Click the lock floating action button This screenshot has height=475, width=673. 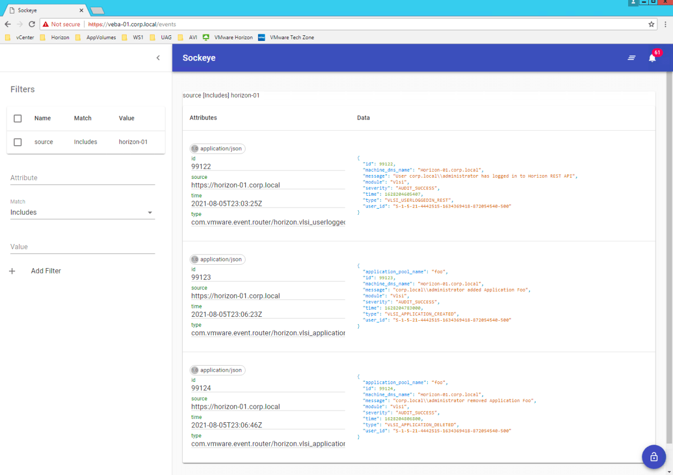(653, 457)
